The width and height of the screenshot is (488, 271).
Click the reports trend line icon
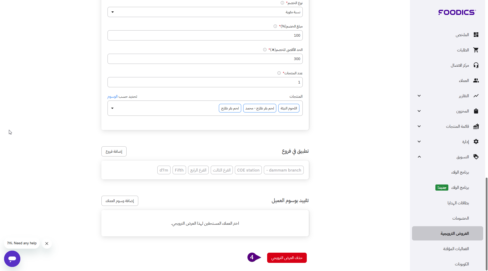point(476,96)
